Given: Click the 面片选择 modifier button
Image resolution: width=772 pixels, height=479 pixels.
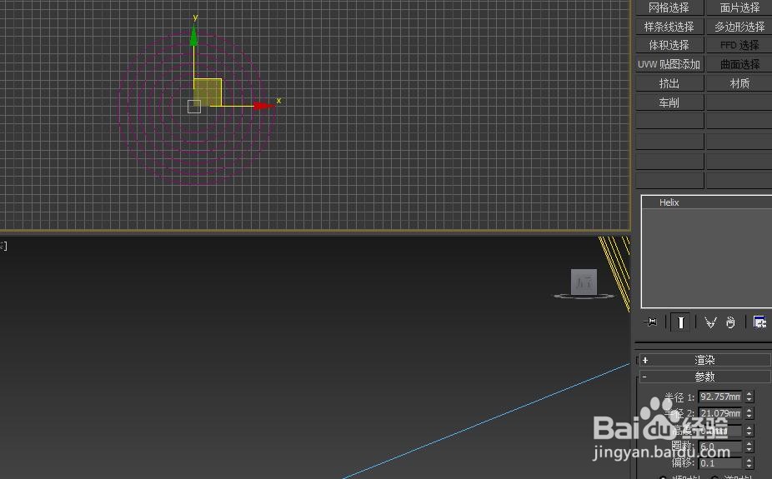Looking at the screenshot, I should 739,7.
